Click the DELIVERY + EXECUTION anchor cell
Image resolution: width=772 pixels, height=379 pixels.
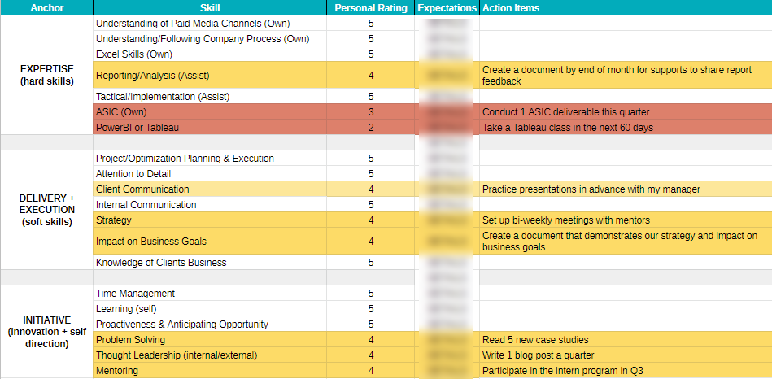(46, 210)
